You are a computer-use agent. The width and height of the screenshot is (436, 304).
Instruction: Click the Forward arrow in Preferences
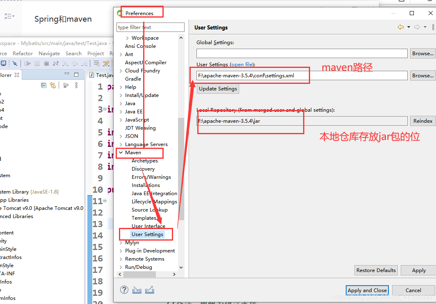coord(417,27)
